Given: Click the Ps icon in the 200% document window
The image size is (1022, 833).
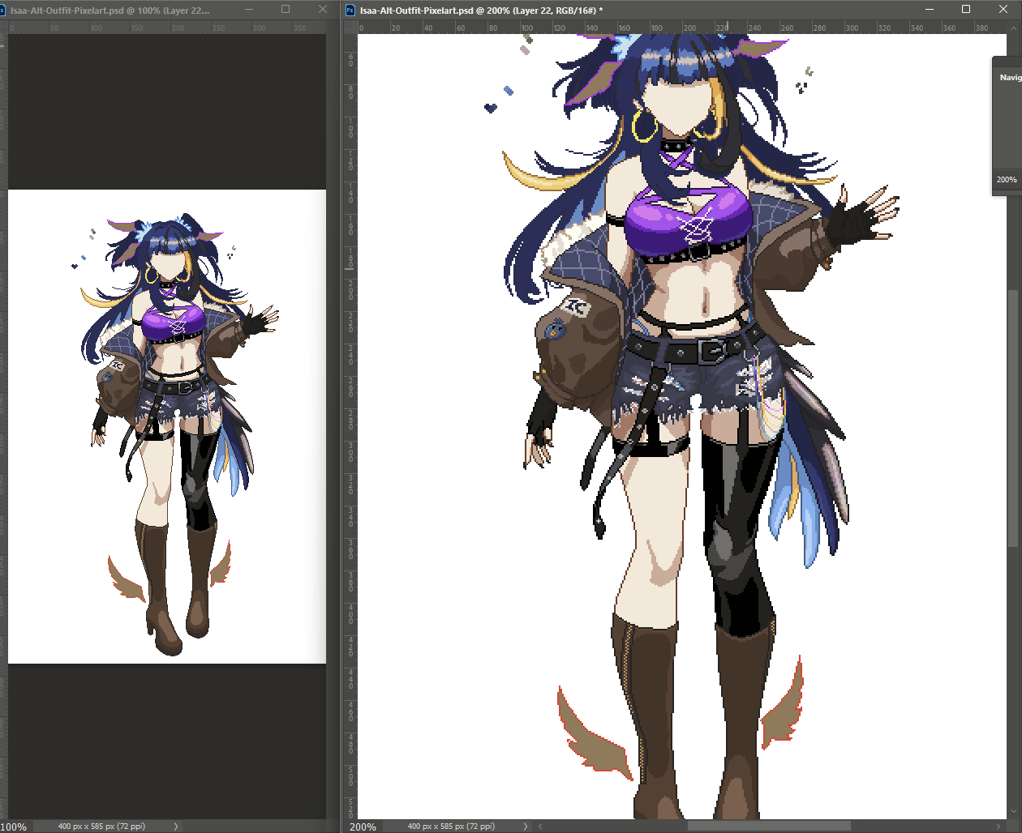Looking at the screenshot, I should coord(350,11).
